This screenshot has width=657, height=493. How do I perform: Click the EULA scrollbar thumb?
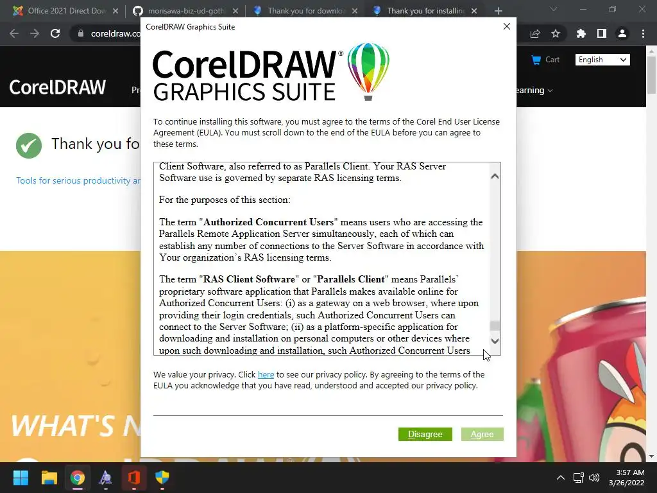tap(495, 325)
